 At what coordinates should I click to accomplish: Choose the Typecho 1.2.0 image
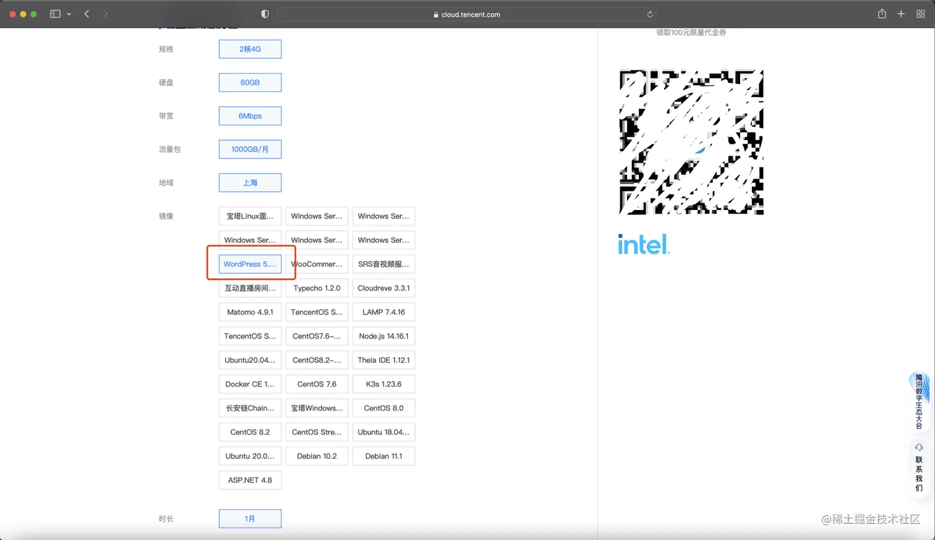[x=317, y=288]
